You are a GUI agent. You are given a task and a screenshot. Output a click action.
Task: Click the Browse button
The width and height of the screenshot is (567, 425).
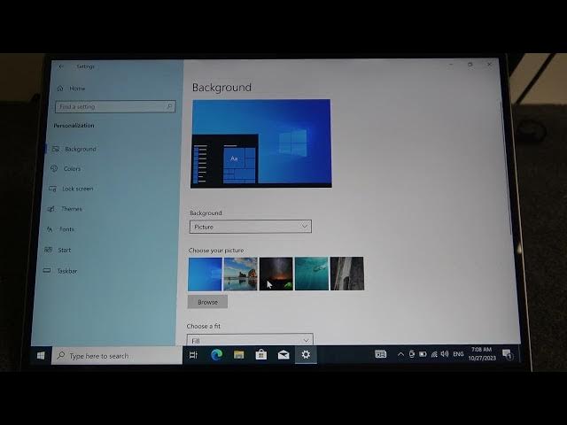pyautogui.click(x=207, y=302)
